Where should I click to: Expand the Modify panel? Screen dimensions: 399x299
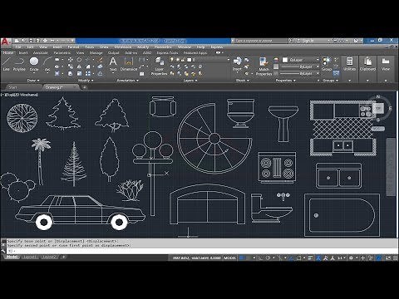pos(86,81)
